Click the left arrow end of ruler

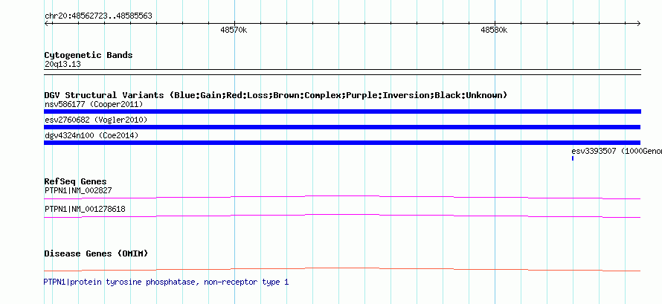point(46,24)
